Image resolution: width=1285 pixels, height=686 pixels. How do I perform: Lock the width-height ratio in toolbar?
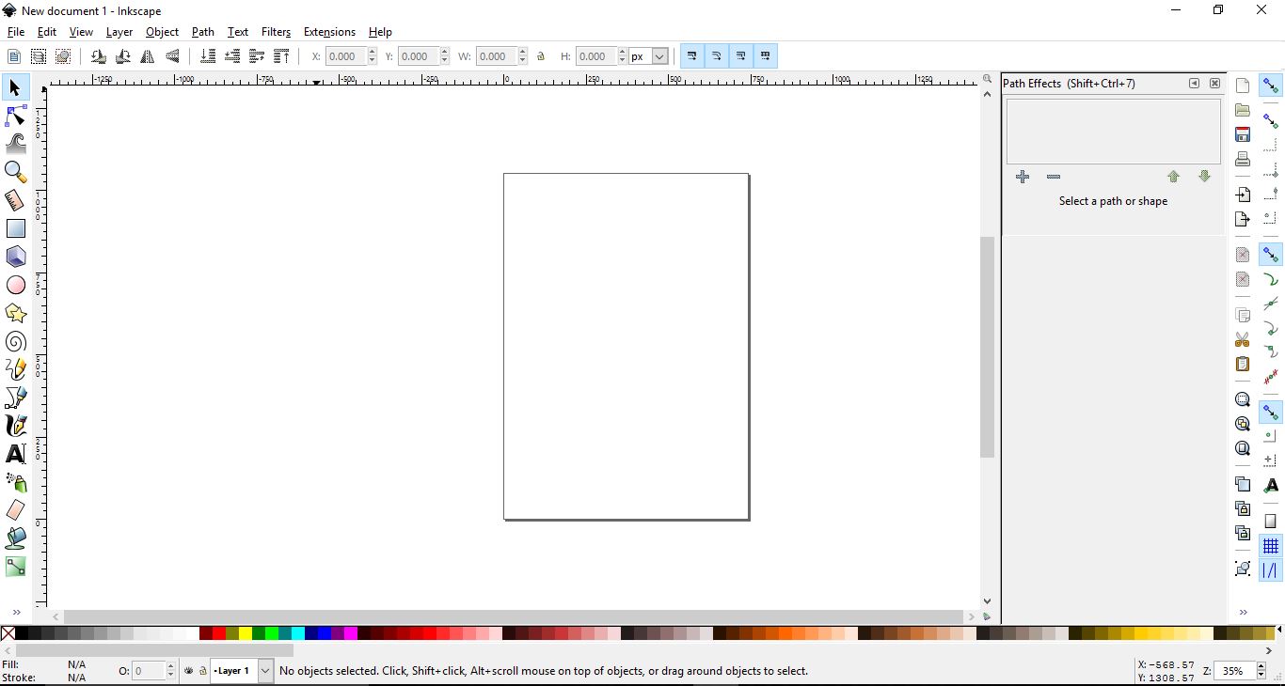coord(542,56)
